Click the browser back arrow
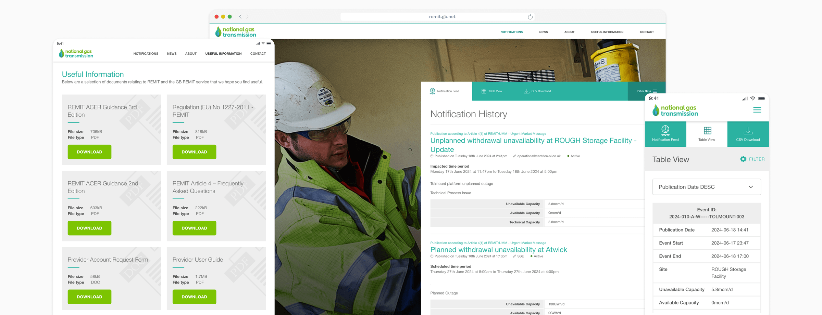Image resolution: width=822 pixels, height=315 pixels. (x=240, y=16)
